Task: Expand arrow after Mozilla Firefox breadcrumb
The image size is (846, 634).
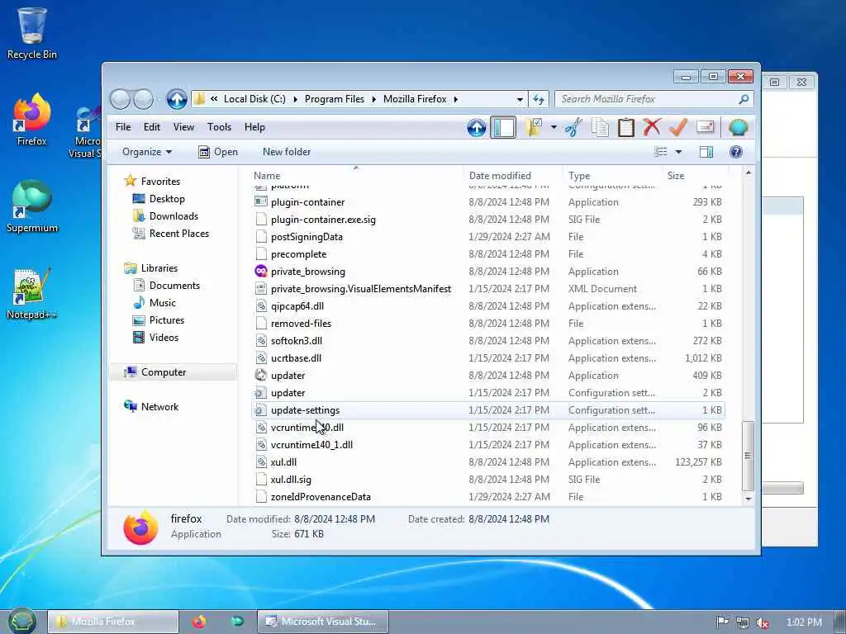Action: click(x=456, y=99)
